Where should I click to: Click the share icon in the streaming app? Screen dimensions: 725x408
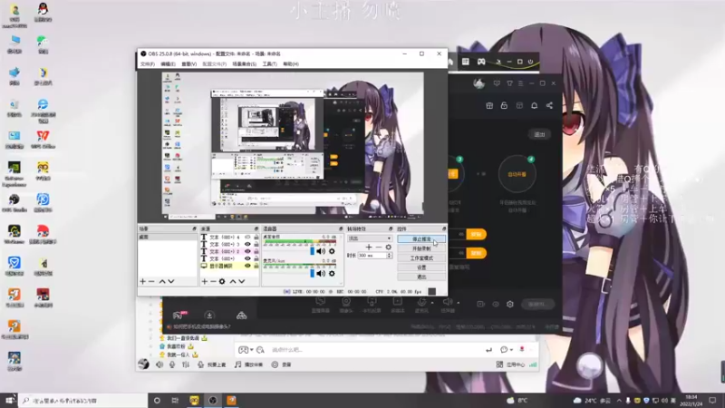pos(549,105)
